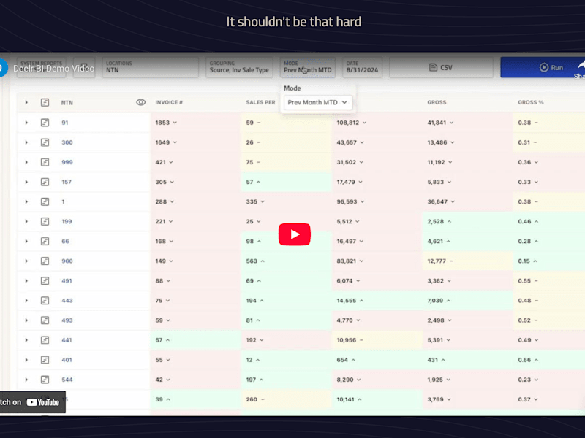Sort by SALES PER column header
The height and width of the screenshot is (438, 585).
click(260, 102)
